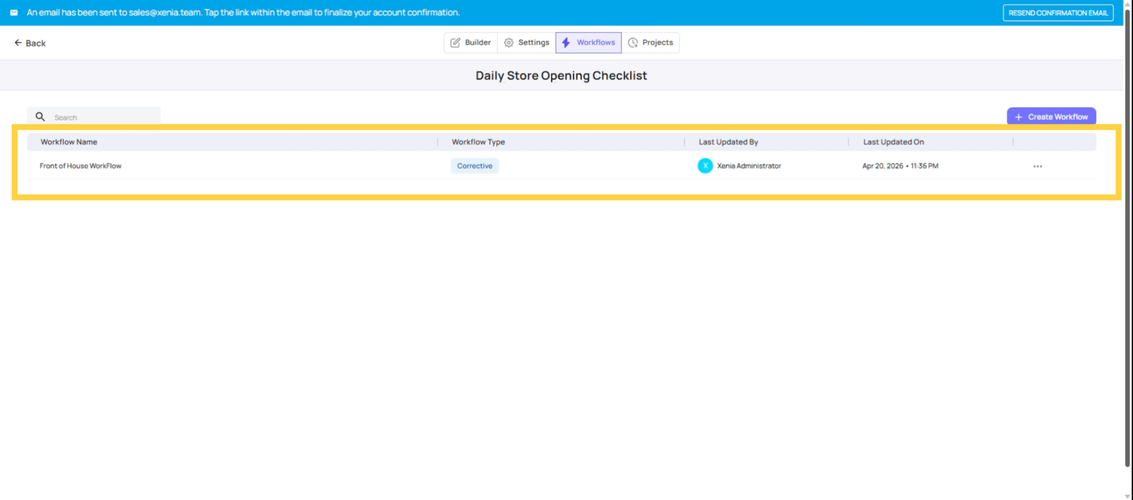
Task: Click the search magnifier icon
Action: pos(40,117)
